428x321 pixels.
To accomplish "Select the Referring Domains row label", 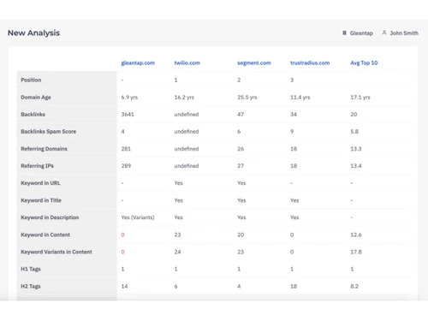I will 44,149.
